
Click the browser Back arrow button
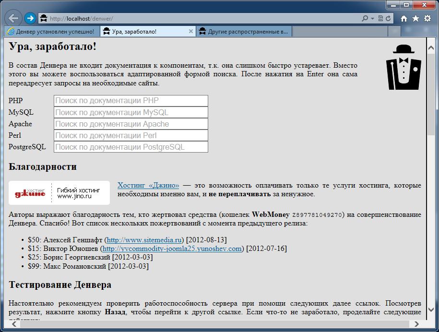(13, 18)
